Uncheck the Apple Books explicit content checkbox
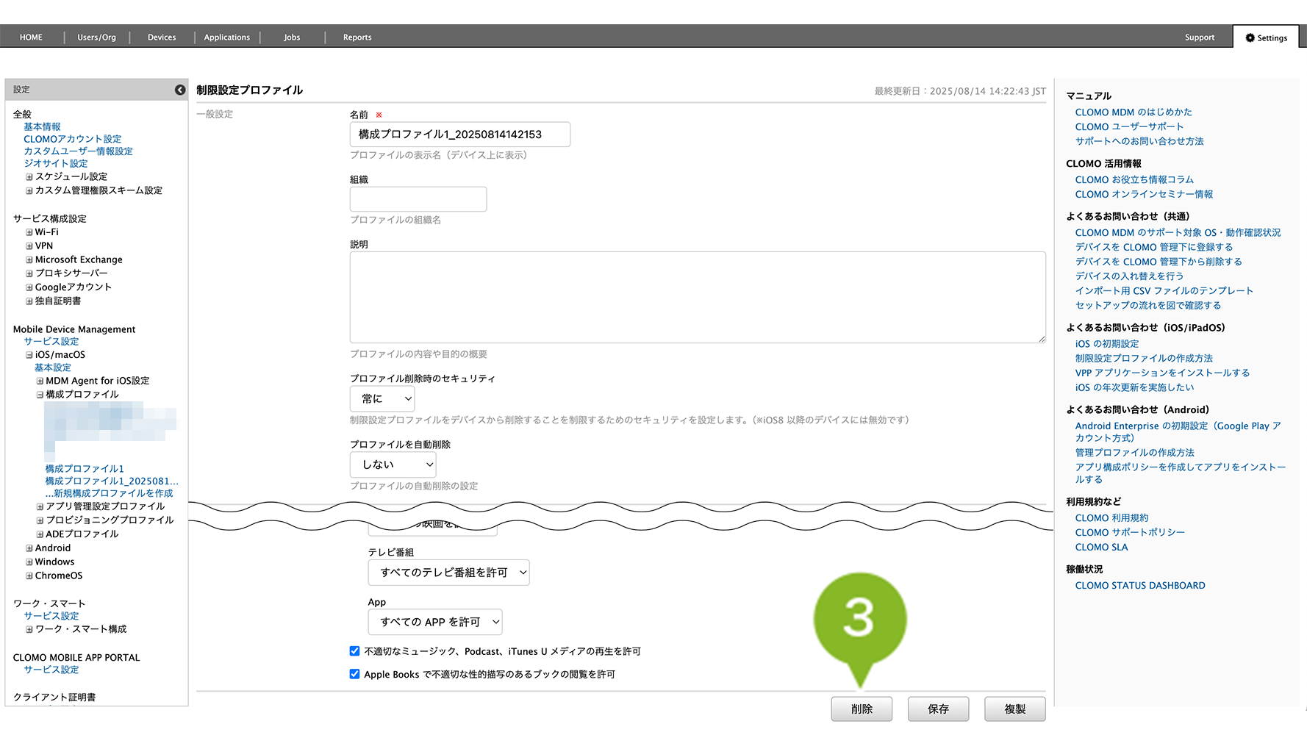Viewport: 1307px width, 735px height. click(354, 674)
